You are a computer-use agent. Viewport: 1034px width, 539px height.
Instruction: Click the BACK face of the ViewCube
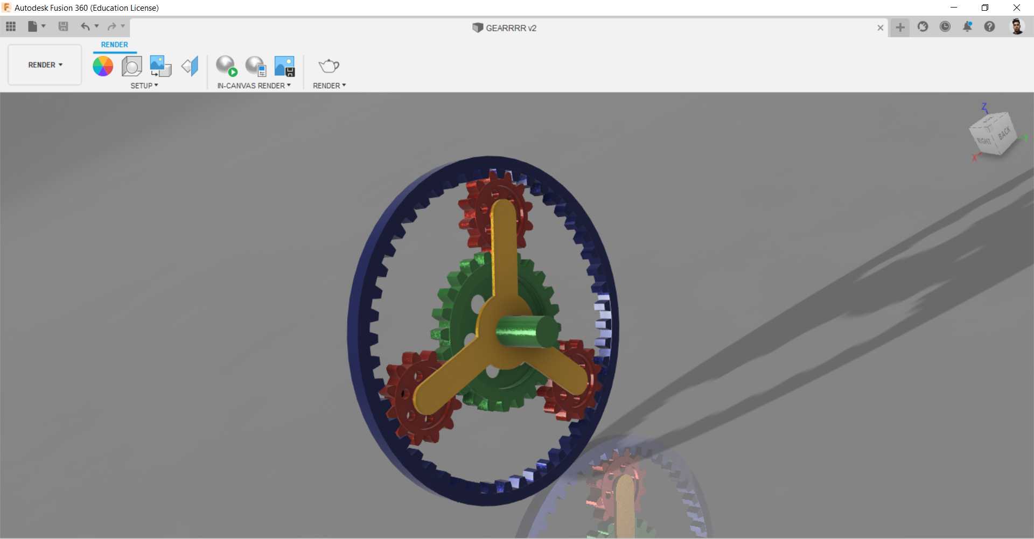(x=1005, y=133)
